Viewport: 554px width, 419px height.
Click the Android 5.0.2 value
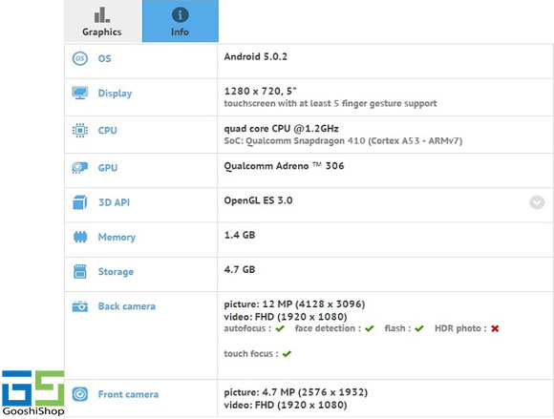(255, 56)
